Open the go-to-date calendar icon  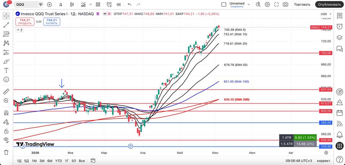pyautogui.click(x=93, y=161)
